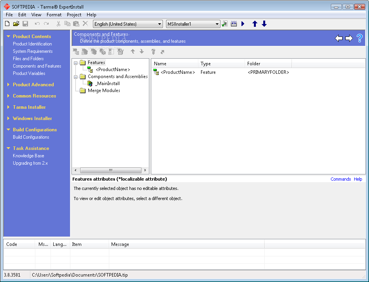The width and height of the screenshot is (369, 282).
Task: Click the gray move-down arrow above tree
Action: (142, 51)
